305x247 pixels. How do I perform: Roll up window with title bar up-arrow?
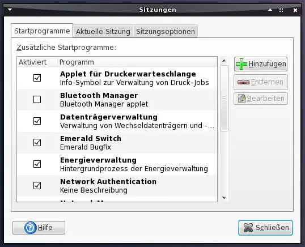pyautogui.click(x=270, y=10)
